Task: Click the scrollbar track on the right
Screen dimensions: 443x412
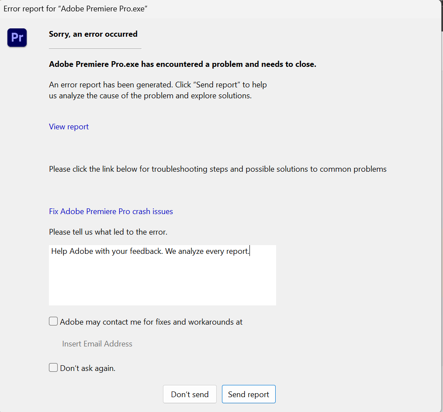Action: [440, 218]
